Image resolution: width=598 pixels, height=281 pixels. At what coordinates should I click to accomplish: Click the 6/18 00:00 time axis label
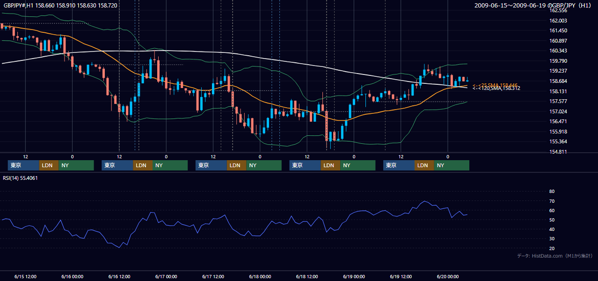coord(260,276)
